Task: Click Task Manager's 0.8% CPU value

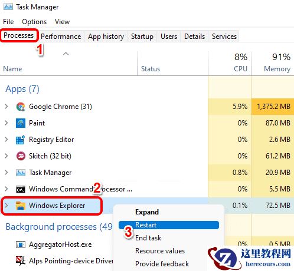Action: tap(240, 173)
